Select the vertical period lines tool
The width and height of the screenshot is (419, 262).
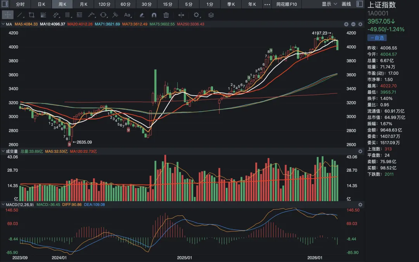(68, 15)
